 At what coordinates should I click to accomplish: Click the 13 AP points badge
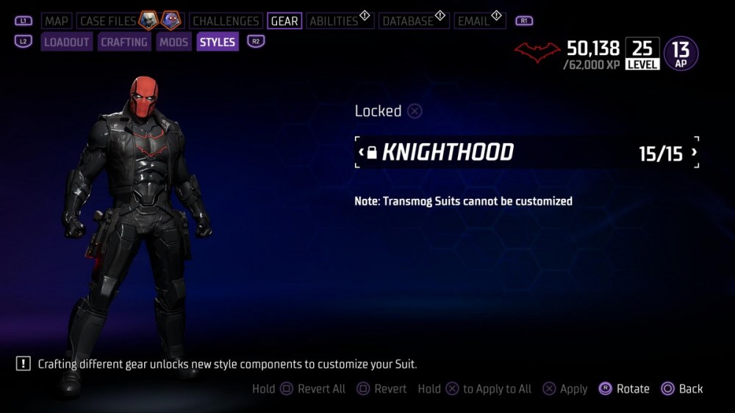[681, 54]
